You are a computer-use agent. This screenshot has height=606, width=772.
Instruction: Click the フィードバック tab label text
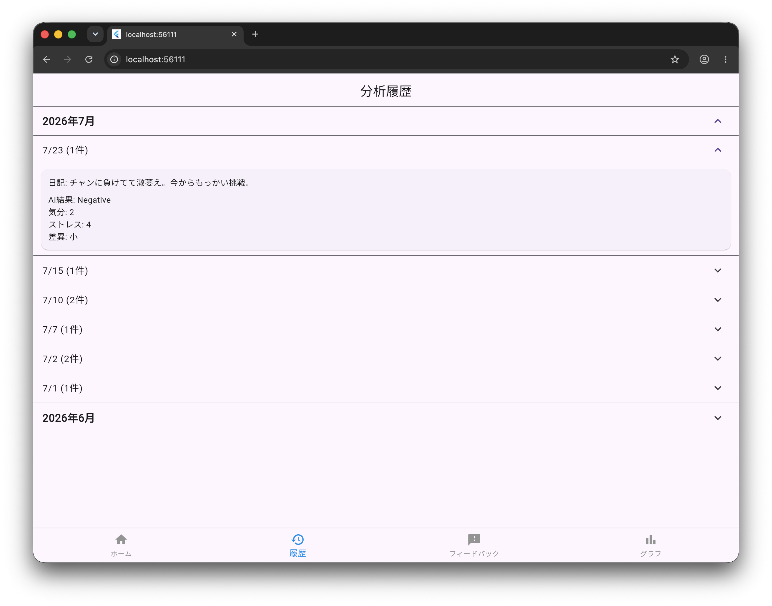[x=474, y=553]
